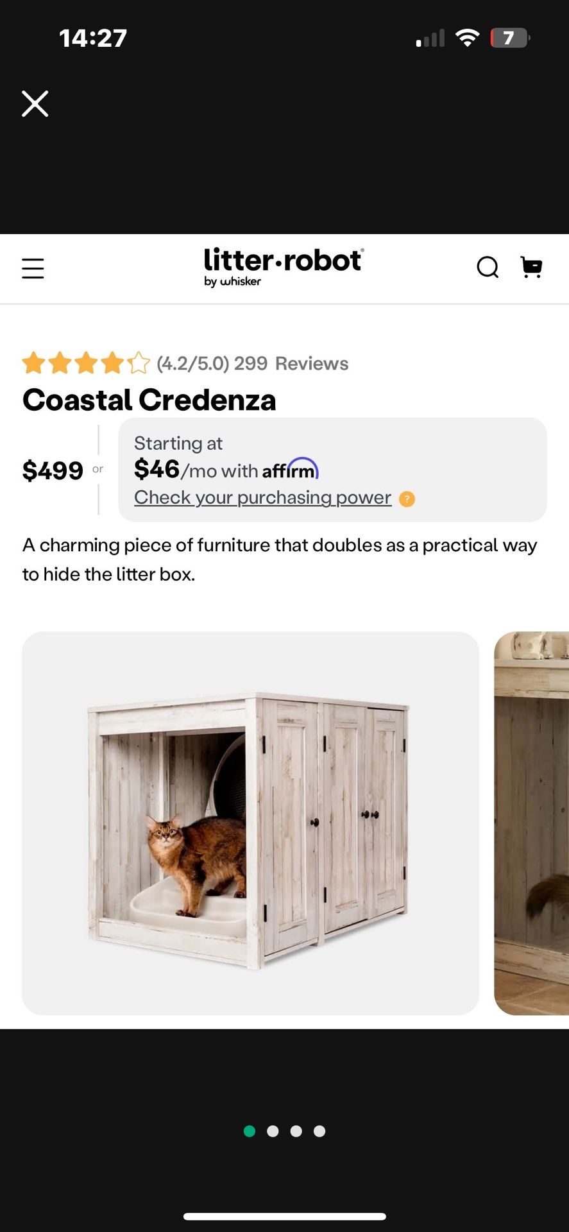This screenshot has width=569, height=1232.
Task: Tap the star rating icons
Action: pyautogui.click(x=86, y=363)
